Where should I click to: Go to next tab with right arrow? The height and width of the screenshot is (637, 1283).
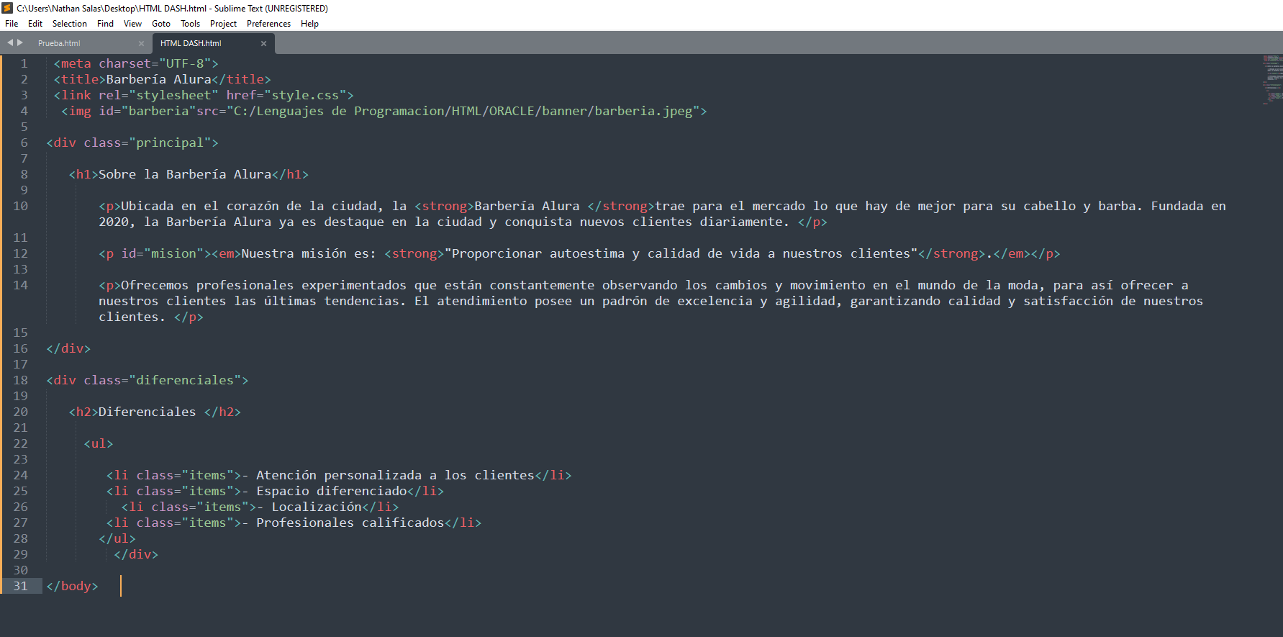20,42
